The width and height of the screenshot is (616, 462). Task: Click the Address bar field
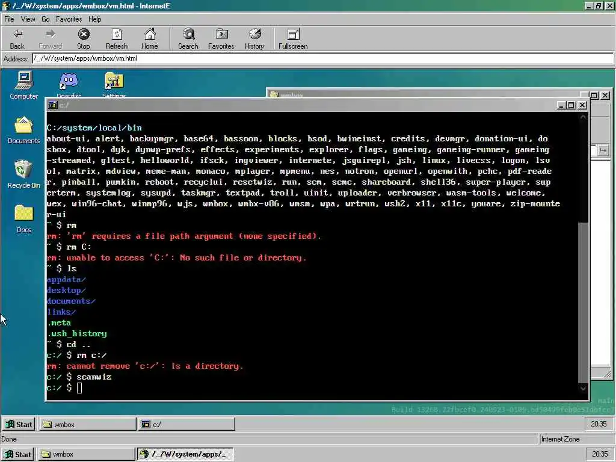pyautogui.click(x=323, y=58)
